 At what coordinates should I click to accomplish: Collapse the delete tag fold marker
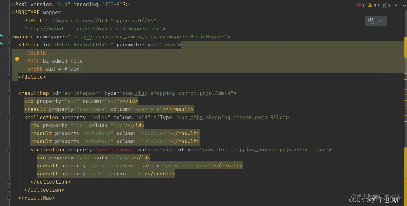[x=9, y=45]
